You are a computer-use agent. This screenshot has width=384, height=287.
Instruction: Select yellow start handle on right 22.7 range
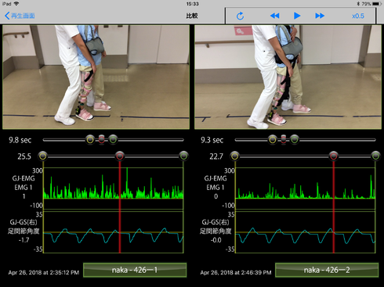[234, 156]
